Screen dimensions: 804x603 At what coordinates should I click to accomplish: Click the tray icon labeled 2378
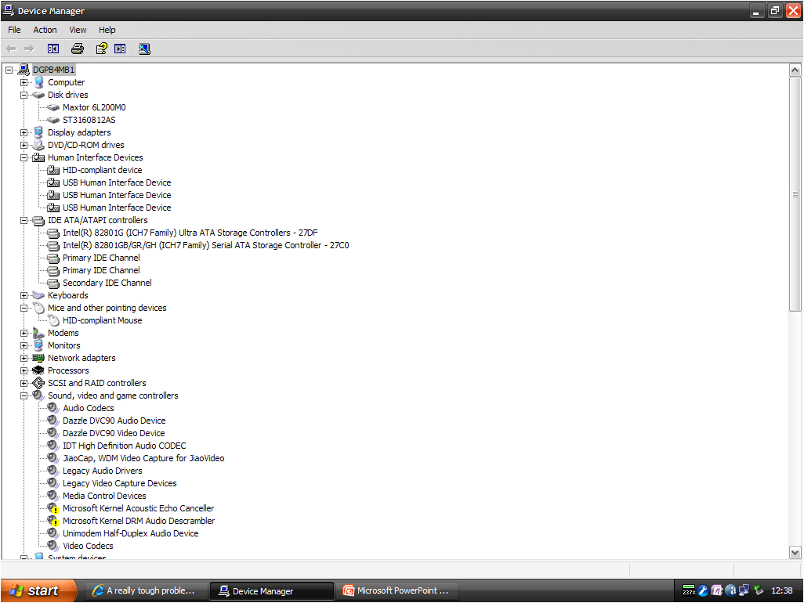[689, 590]
